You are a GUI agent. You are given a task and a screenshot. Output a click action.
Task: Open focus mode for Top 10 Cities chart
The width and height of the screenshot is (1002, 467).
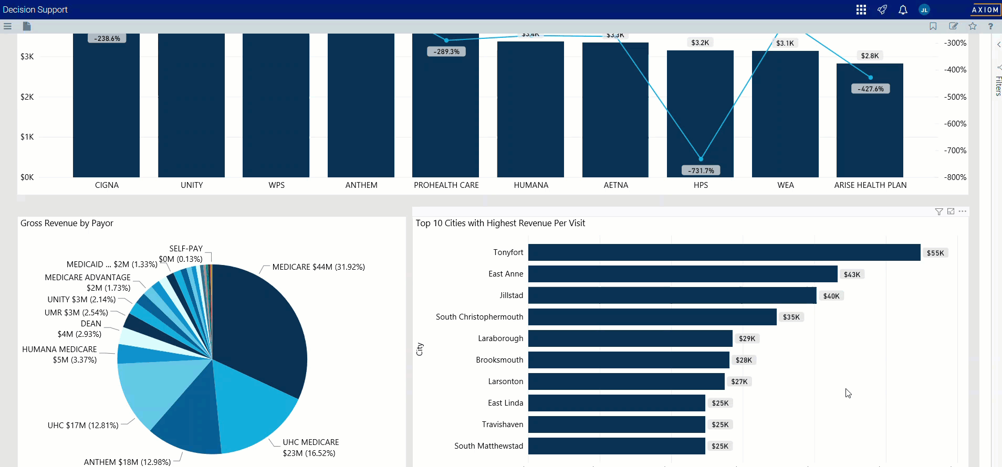click(951, 211)
